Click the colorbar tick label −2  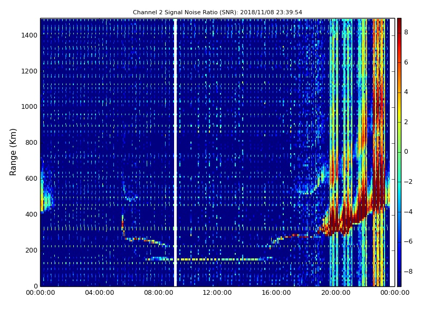(x=408, y=182)
